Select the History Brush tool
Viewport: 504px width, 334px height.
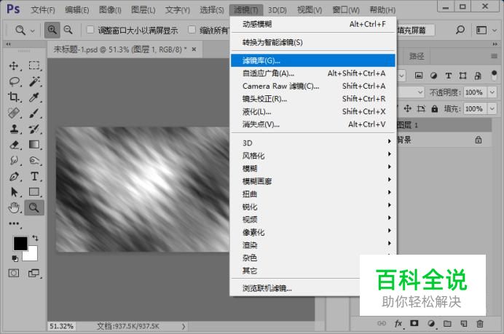(x=34, y=129)
